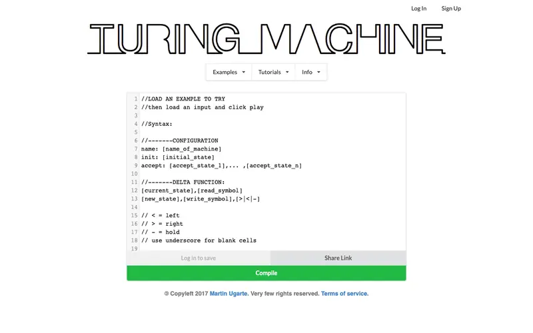Click the Copyleft 2017 footer text
This screenshot has height=333, width=533.
(186, 294)
